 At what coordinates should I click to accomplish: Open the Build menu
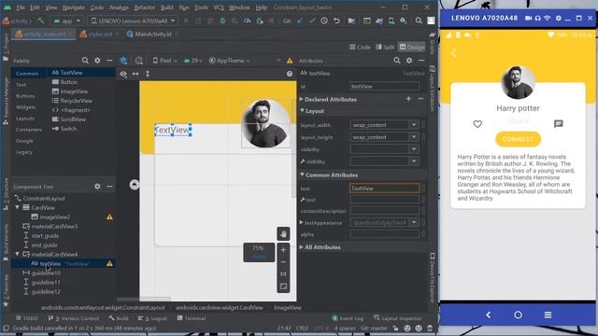[166, 7]
